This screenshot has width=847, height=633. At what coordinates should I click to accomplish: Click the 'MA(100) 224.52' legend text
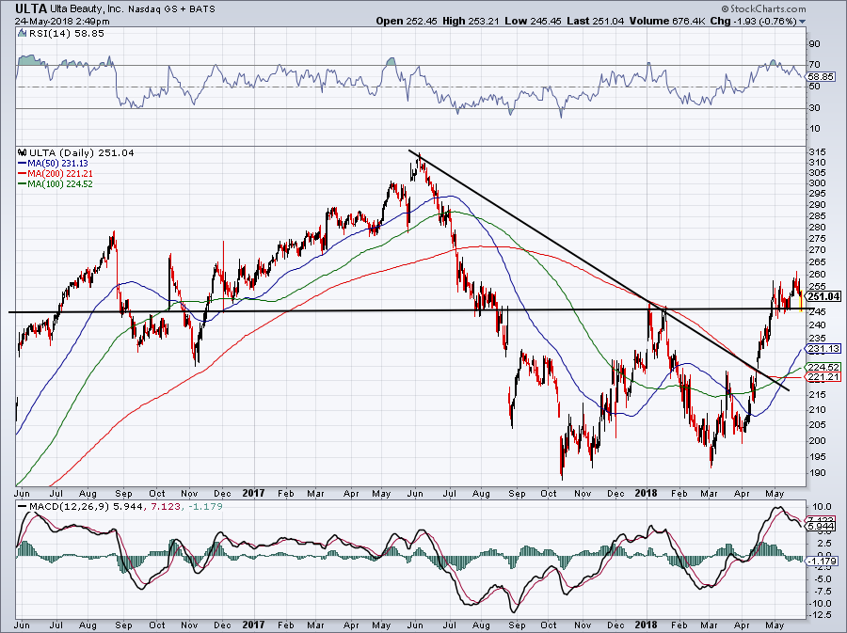point(60,184)
